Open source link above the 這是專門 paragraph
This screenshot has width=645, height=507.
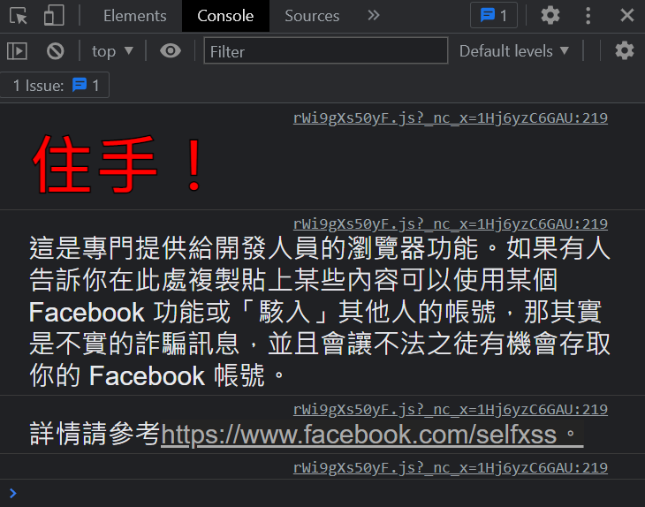tap(451, 223)
